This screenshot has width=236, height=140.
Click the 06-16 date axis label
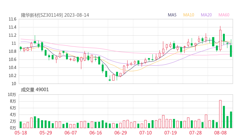pyautogui.click(x=96, y=133)
